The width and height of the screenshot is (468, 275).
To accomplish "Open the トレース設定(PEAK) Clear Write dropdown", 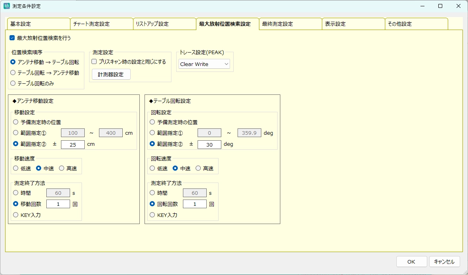I will [x=204, y=64].
